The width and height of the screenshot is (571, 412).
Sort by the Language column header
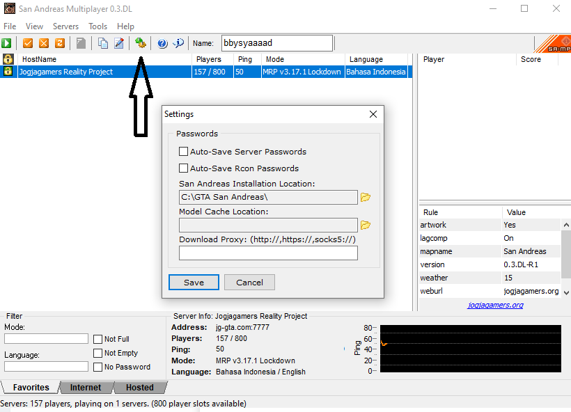tap(376, 59)
